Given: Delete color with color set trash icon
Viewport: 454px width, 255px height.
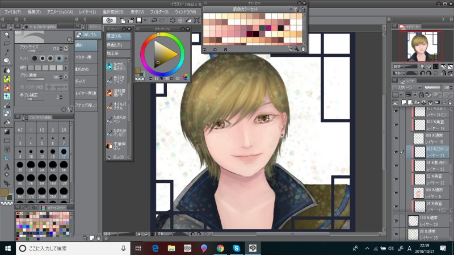Looking at the screenshot, I should coord(303,49).
